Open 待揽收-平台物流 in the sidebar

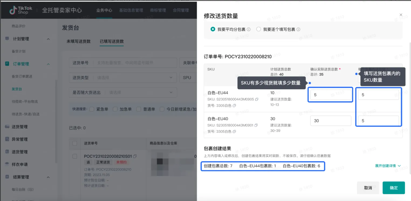coord(25,102)
